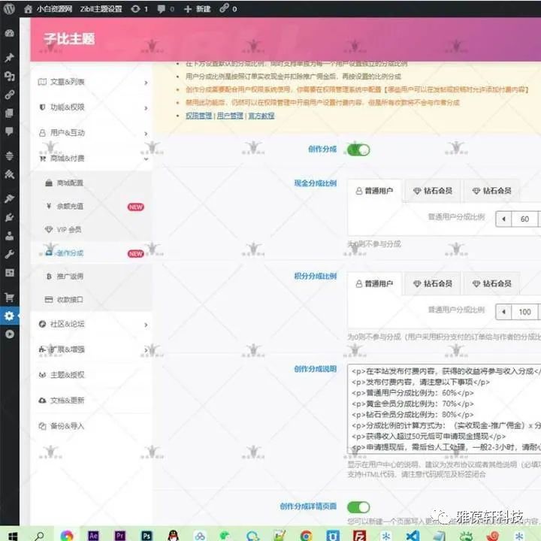Click 新建 in the admin bar
The image size is (541, 541).
click(x=198, y=9)
